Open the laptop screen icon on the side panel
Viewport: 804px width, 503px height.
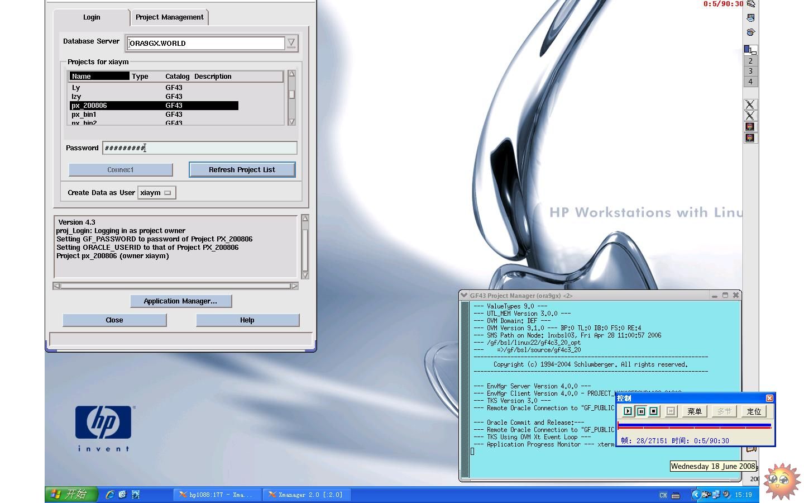750,18
